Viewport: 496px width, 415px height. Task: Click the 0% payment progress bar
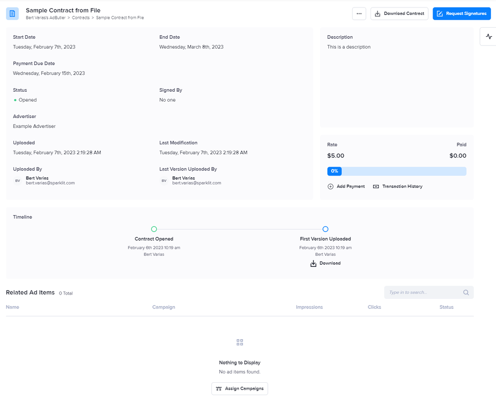pos(397,171)
